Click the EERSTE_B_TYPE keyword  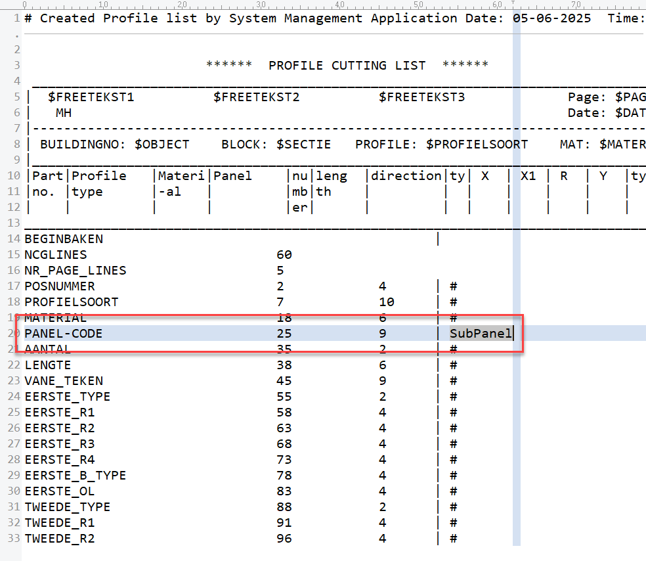click(x=75, y=476)
